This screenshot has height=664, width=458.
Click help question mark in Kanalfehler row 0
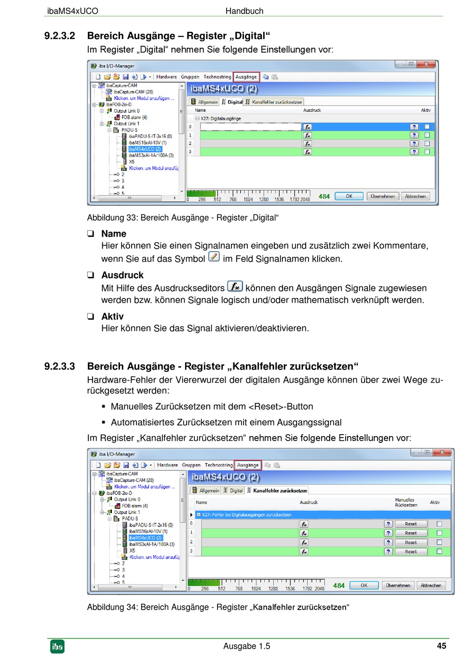click(x=389, y=524)
